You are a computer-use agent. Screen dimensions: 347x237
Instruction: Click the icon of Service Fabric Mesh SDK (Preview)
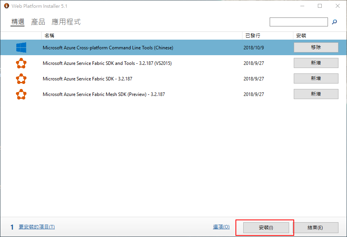pyautogui.click(x=21, y=94)
